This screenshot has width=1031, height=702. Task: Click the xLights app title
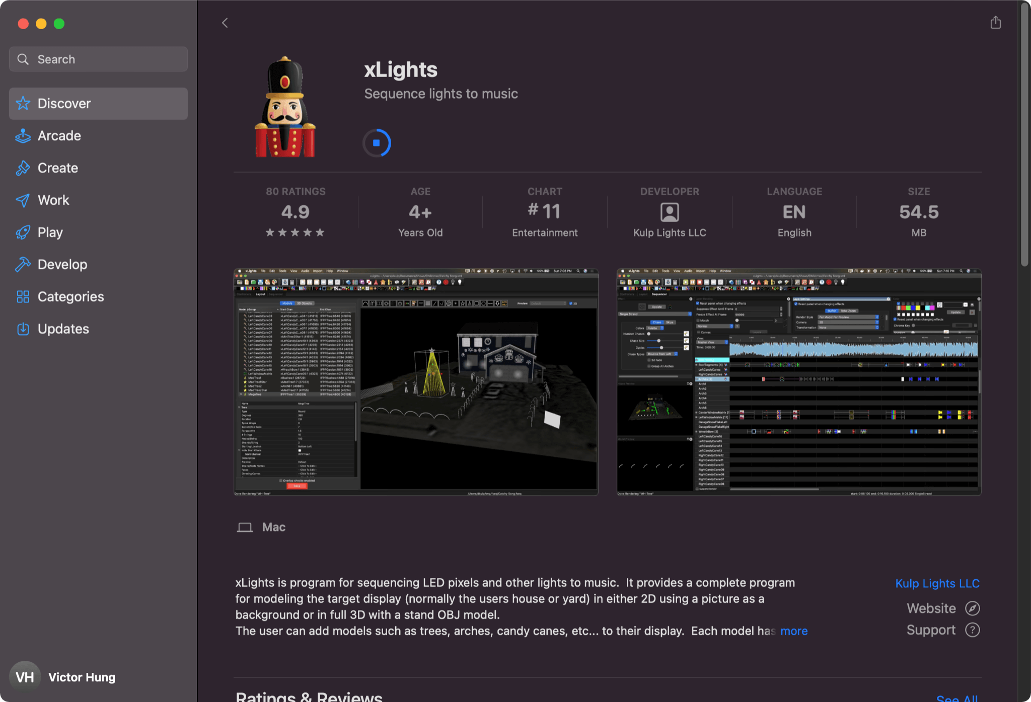tap(401, 69)
